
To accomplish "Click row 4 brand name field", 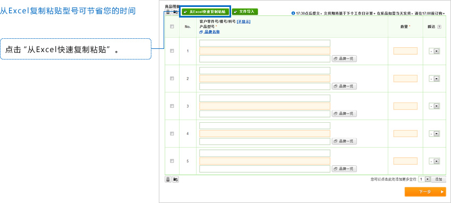I will 265,141.
